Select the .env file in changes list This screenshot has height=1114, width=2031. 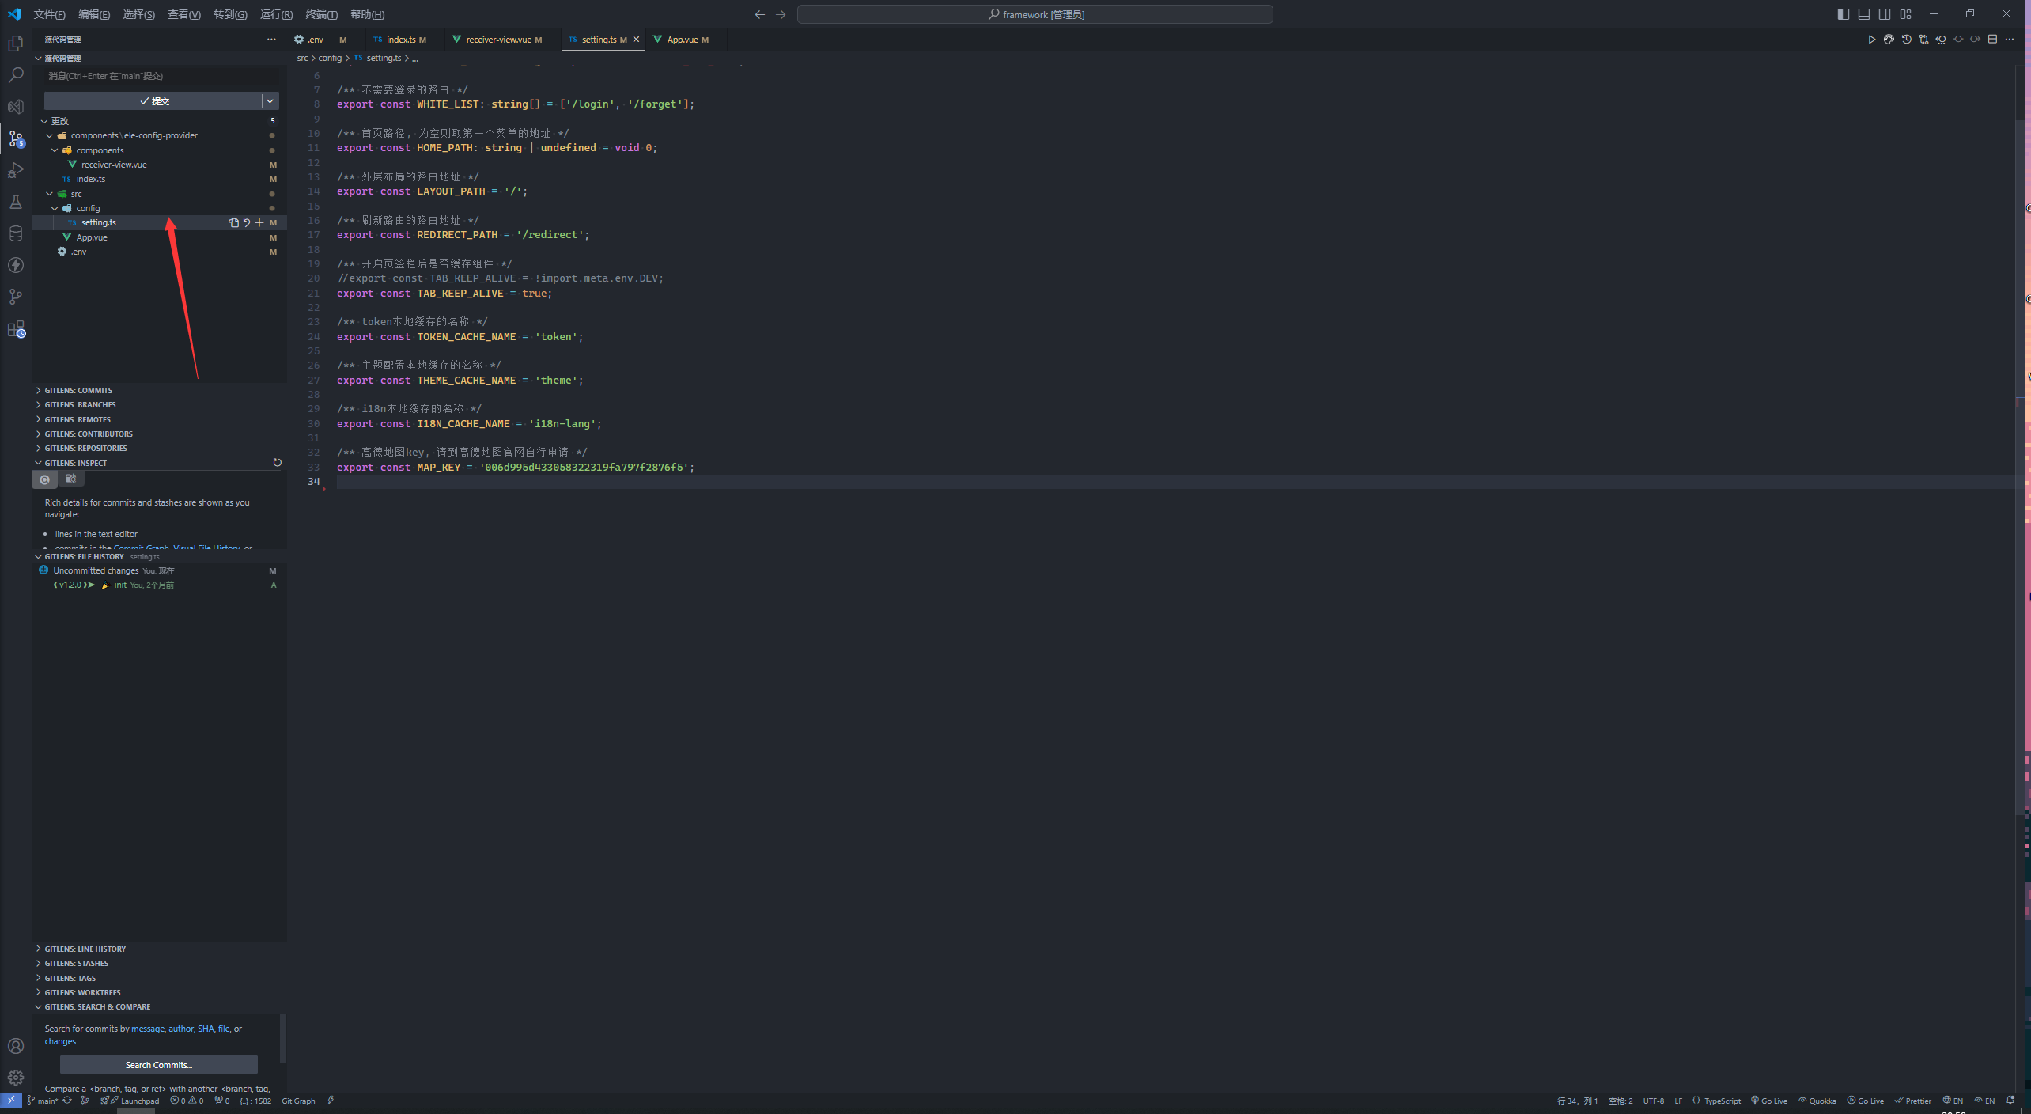coord(78,252)
